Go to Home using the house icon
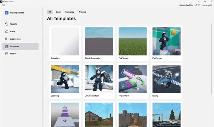 click(x=7, y=31)
